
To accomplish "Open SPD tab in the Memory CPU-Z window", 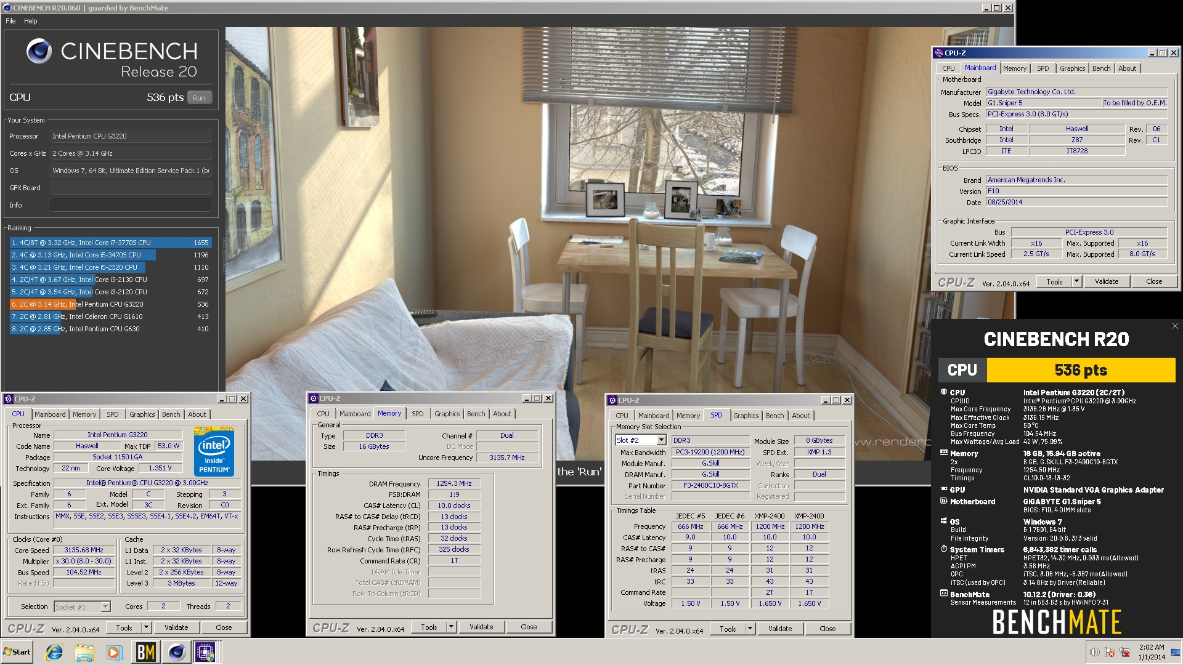I will click(x=417, y=414).
